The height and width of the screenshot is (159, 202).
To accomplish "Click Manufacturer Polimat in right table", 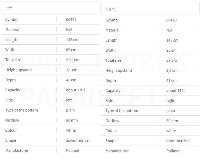I will tap(173, 151).
